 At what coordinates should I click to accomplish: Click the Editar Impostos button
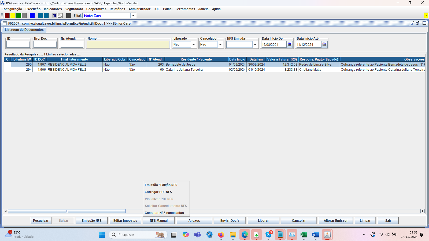tap(125, 221)
